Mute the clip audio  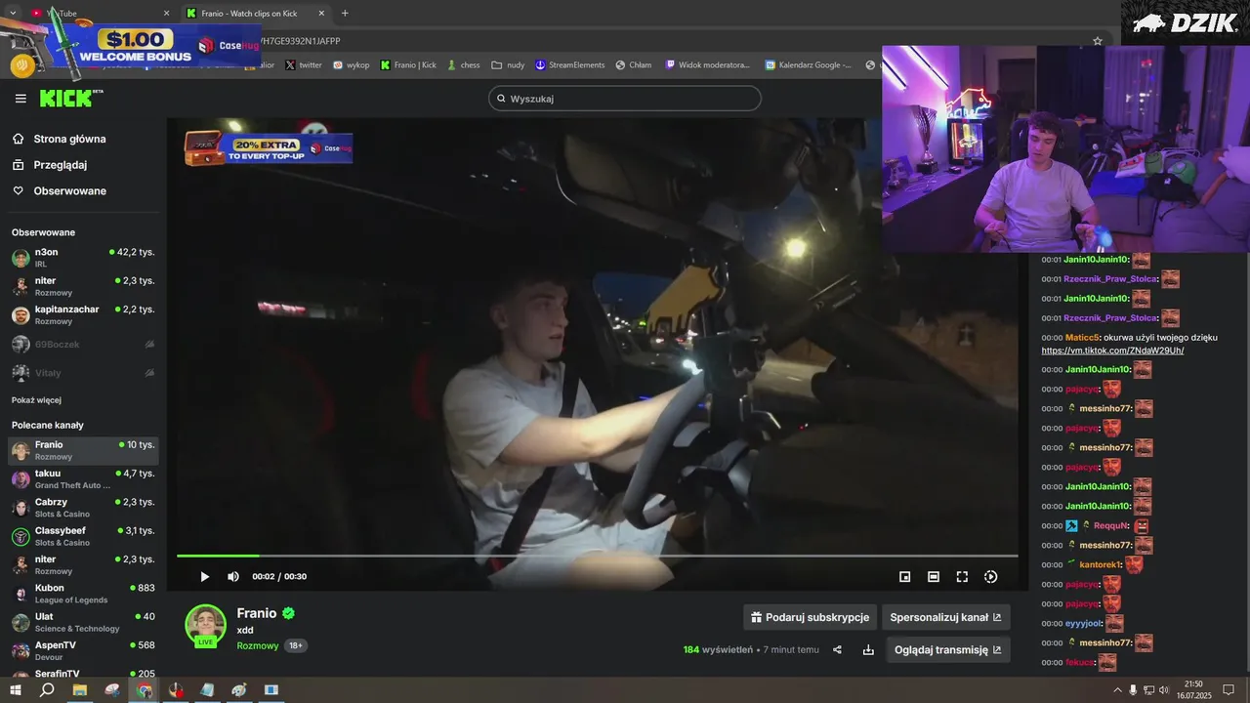point(233,577)
